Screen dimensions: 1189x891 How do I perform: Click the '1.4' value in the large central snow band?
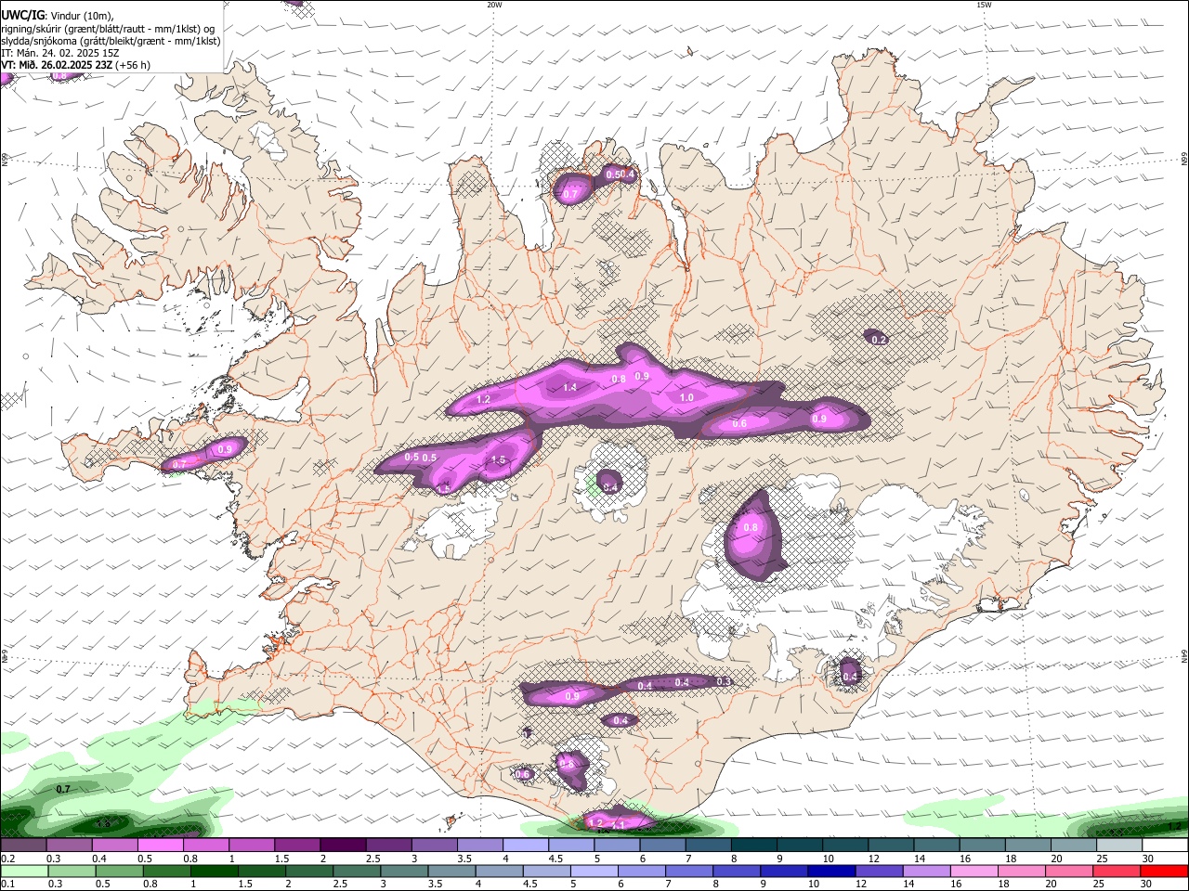(x=569, y=387)
